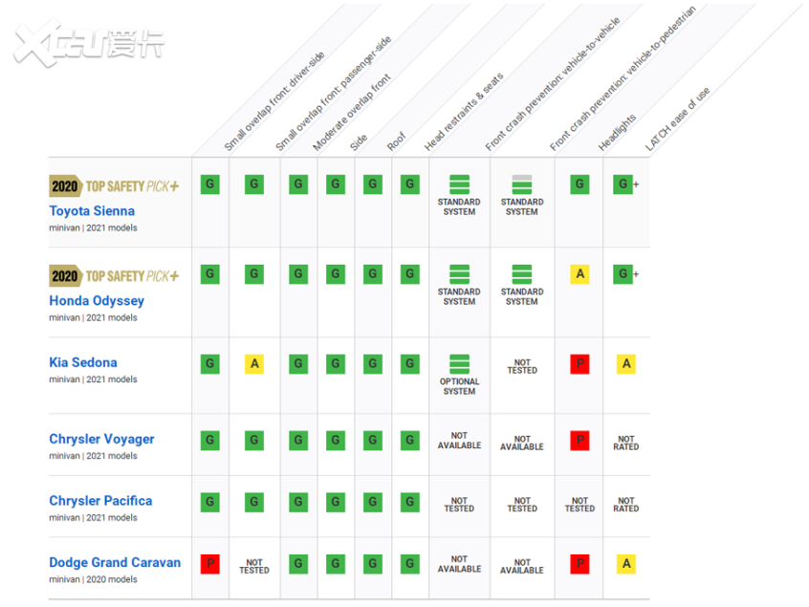Click Honda Odyssey's vehicle-to-vehicle bars icon
809x607 pixels.
[459, 274]
